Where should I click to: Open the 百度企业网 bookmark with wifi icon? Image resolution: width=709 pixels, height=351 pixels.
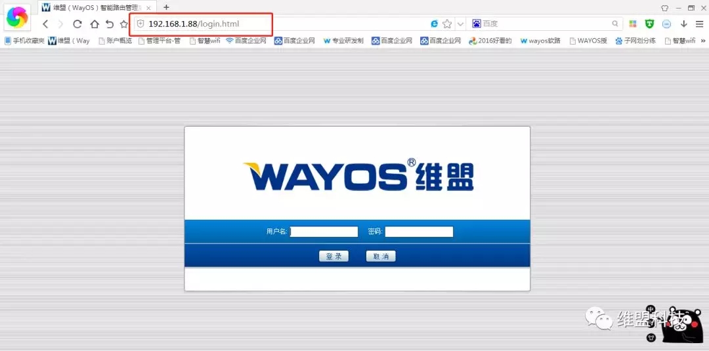(x=246, y=41)
